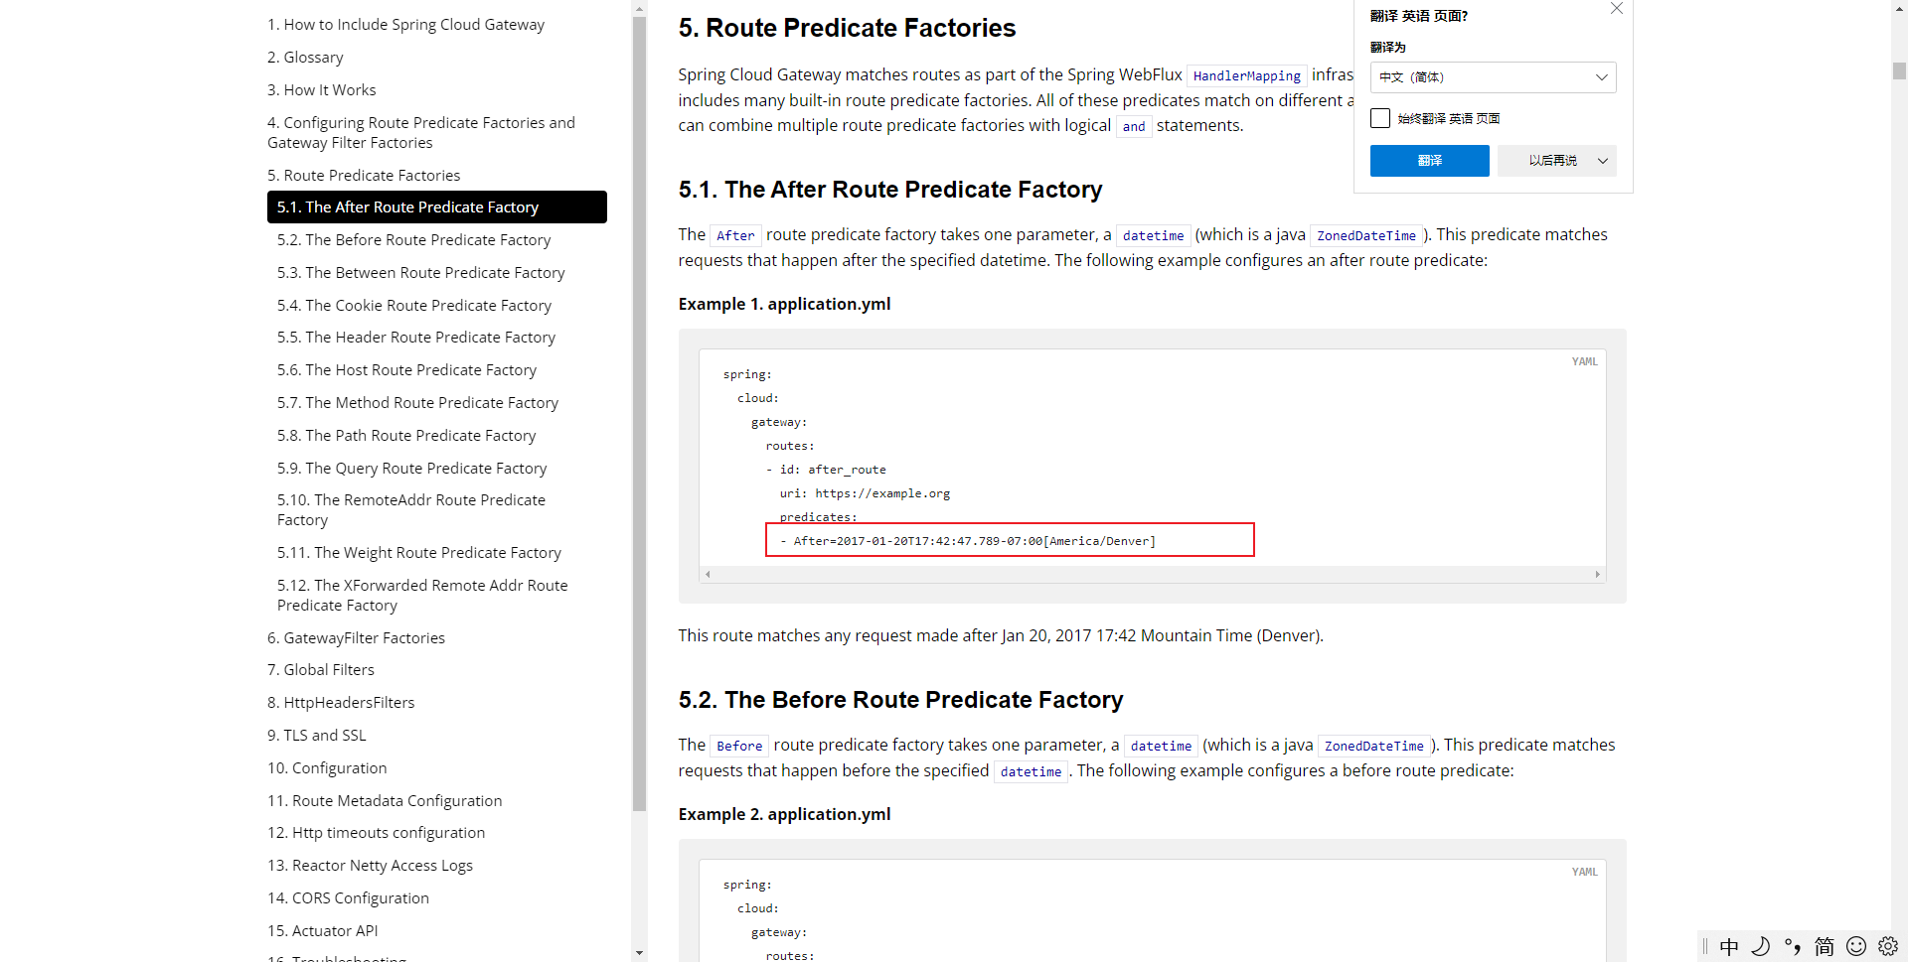Click the 'HandlerMapping' inline code
The width and height of the screenshot is (1908, 962).
click(x=1247, y=75)
